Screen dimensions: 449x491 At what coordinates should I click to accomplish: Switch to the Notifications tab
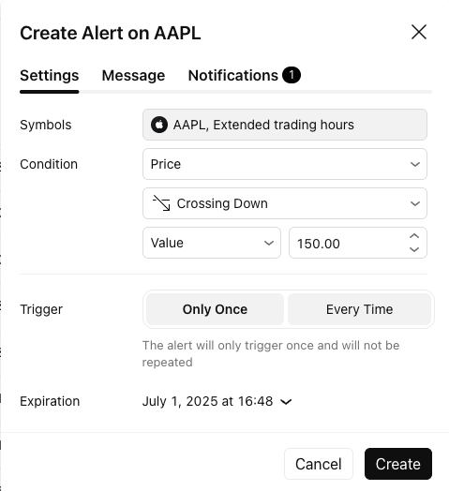coord(245,76)
